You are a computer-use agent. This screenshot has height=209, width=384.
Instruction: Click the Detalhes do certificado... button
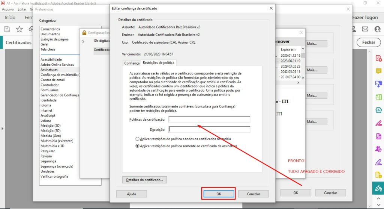tap(144, 180)
